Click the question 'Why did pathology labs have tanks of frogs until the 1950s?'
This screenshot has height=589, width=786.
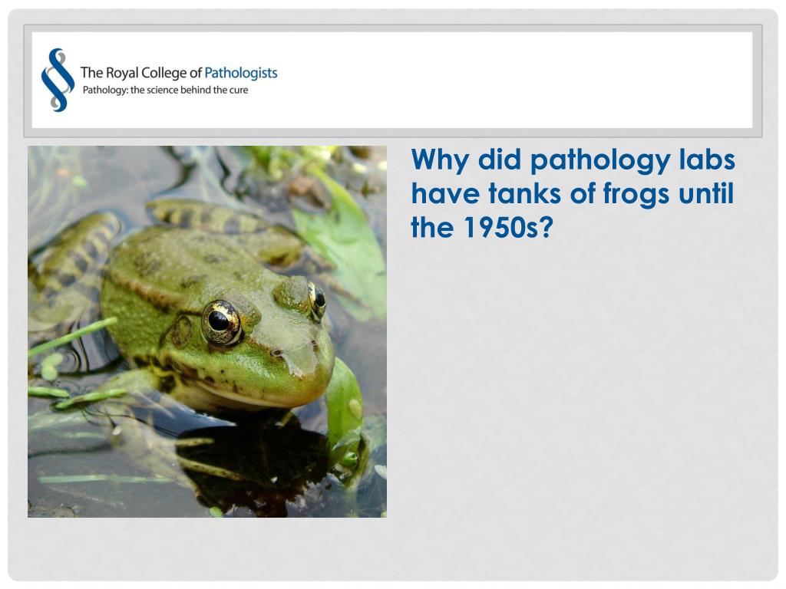pyautogui.click(x=573, y=193)
